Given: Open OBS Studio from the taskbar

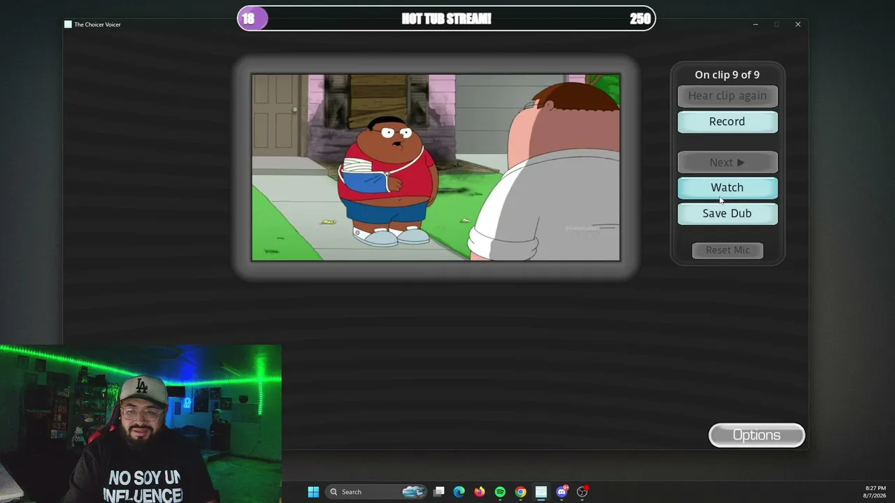Looking at the screenshot, I should (x=582, y=492).
